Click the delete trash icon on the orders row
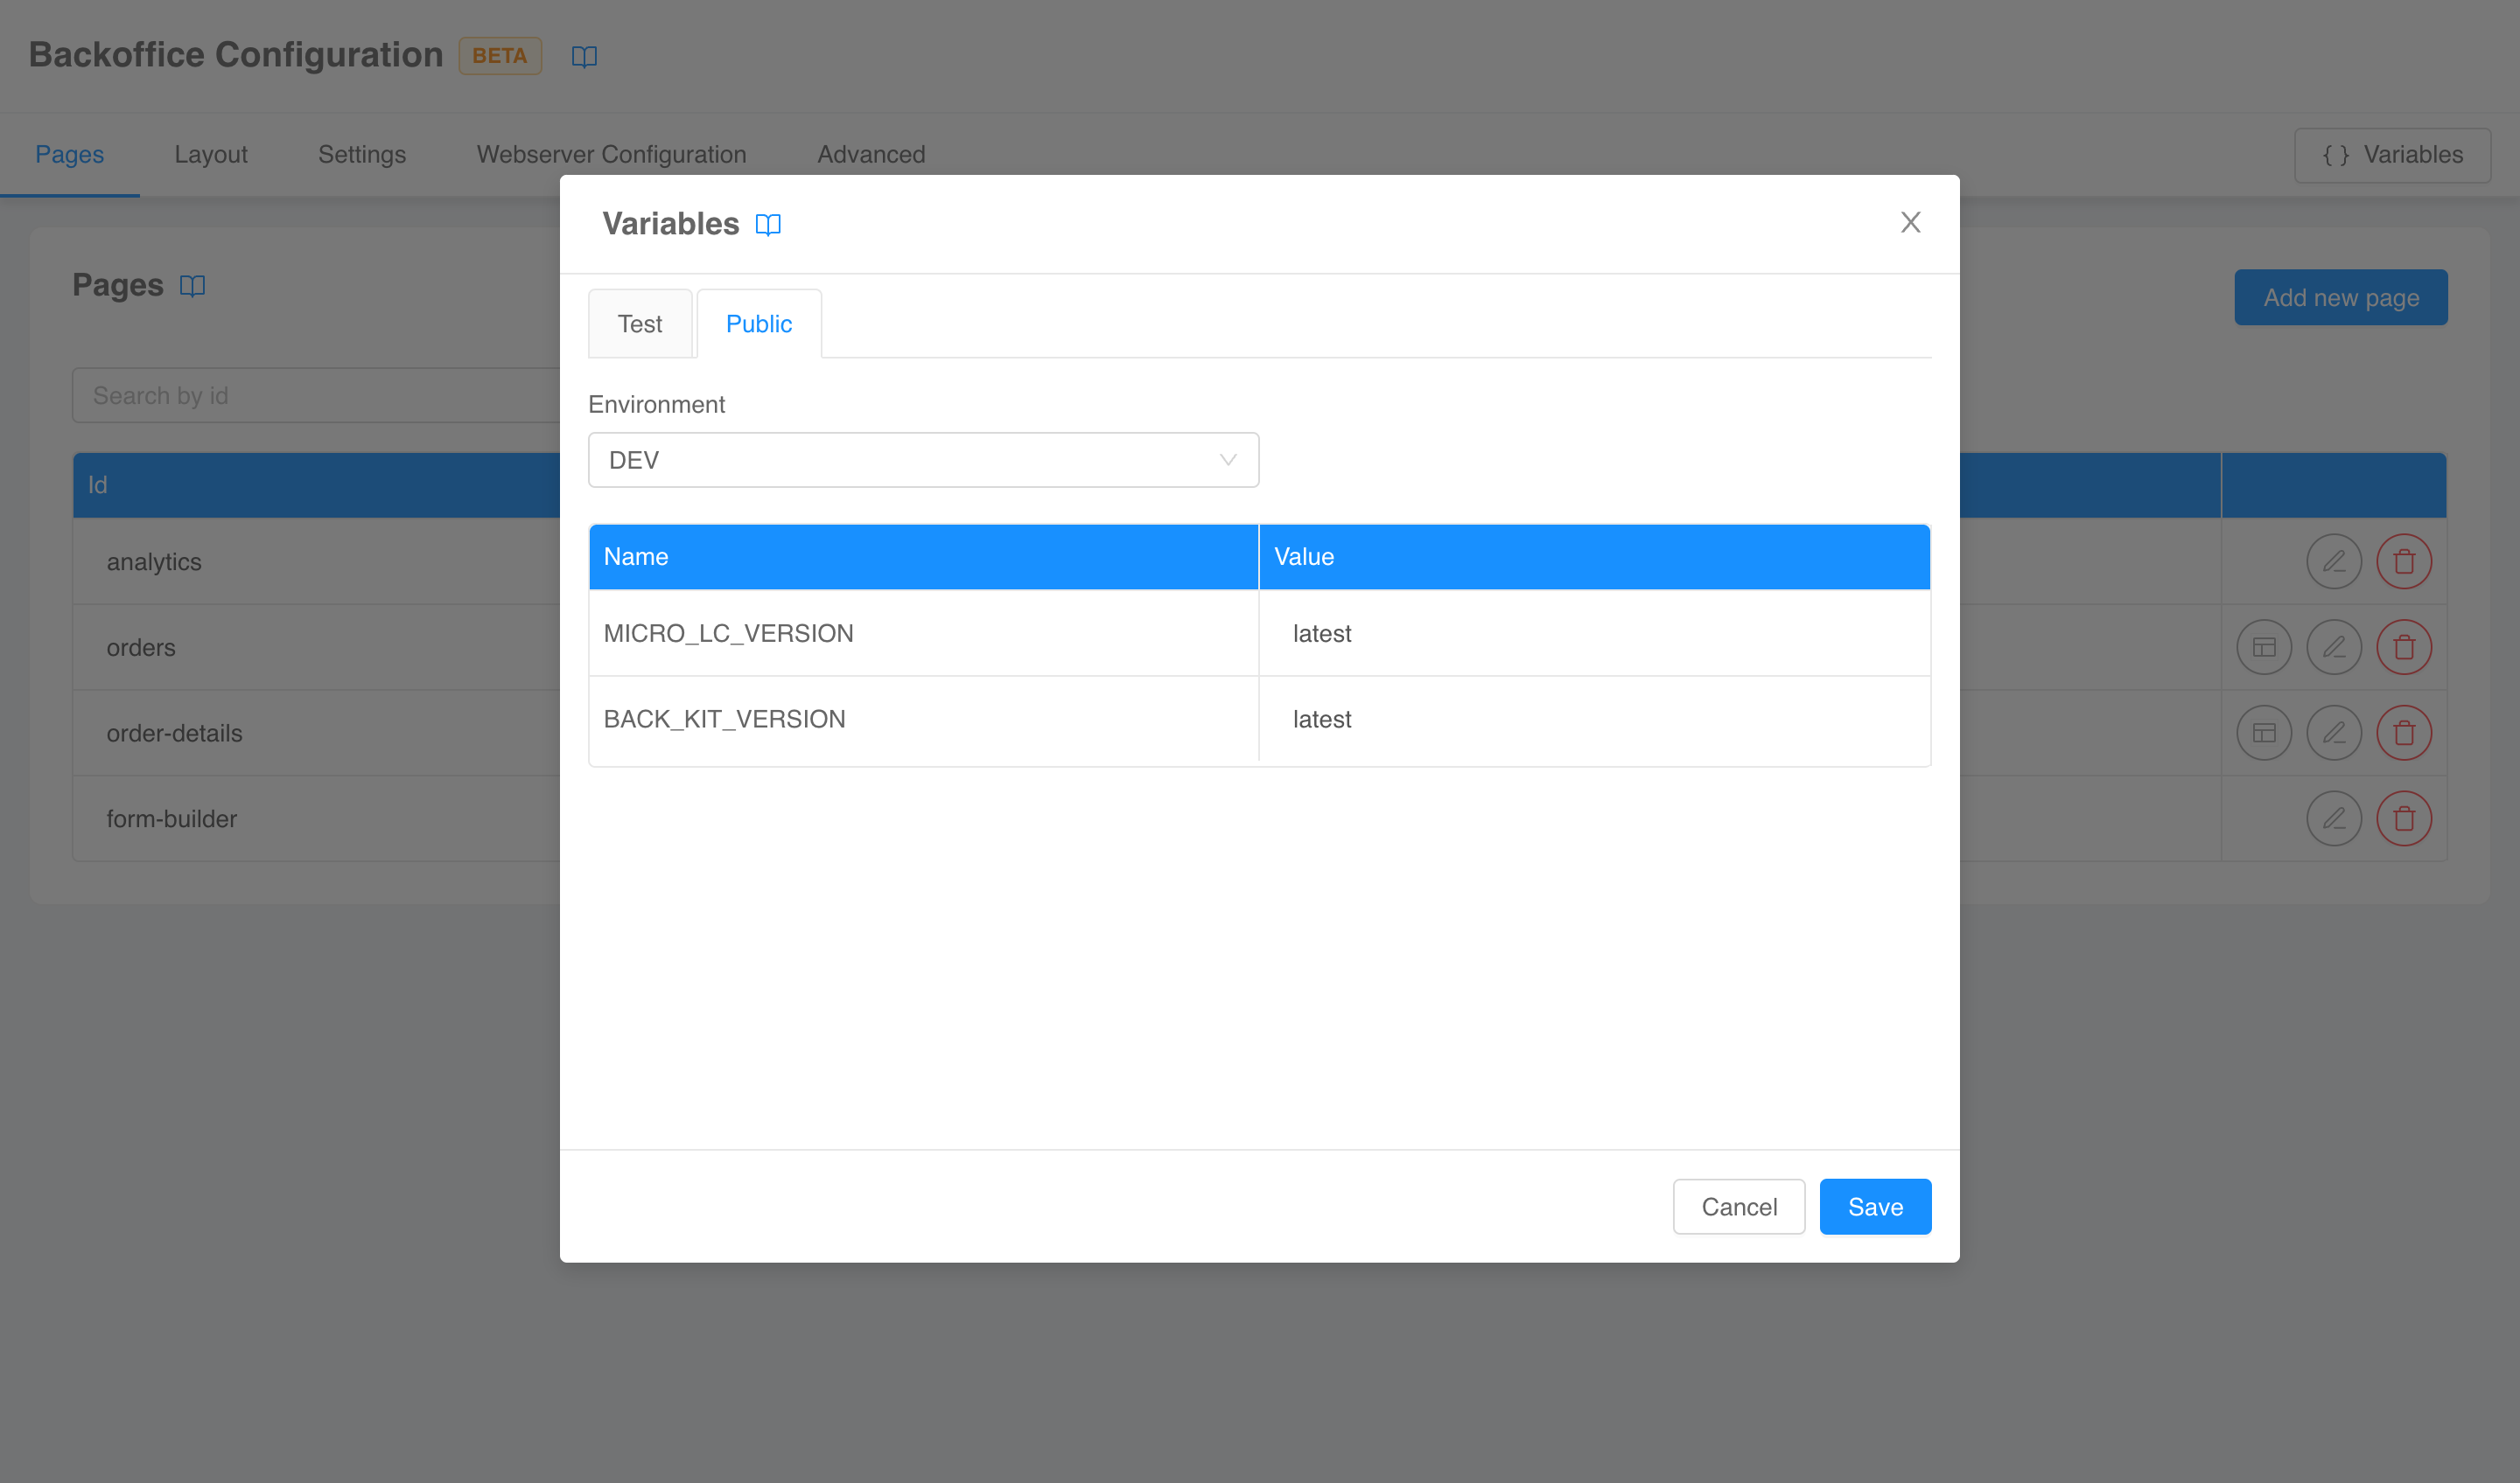Viewport: 2520px width, 1483px height. (x=2405, y=646)
